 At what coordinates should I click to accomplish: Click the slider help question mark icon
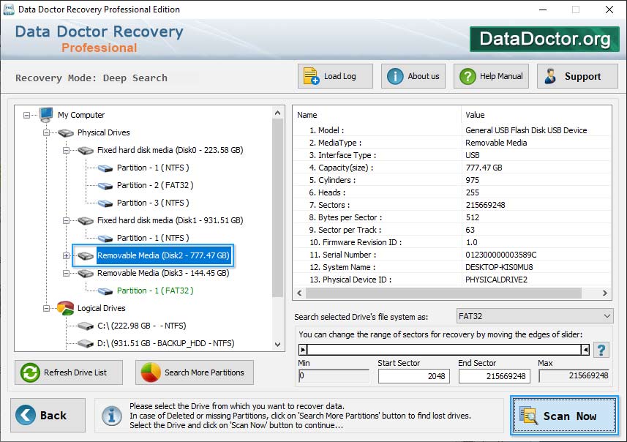point(601,350)
